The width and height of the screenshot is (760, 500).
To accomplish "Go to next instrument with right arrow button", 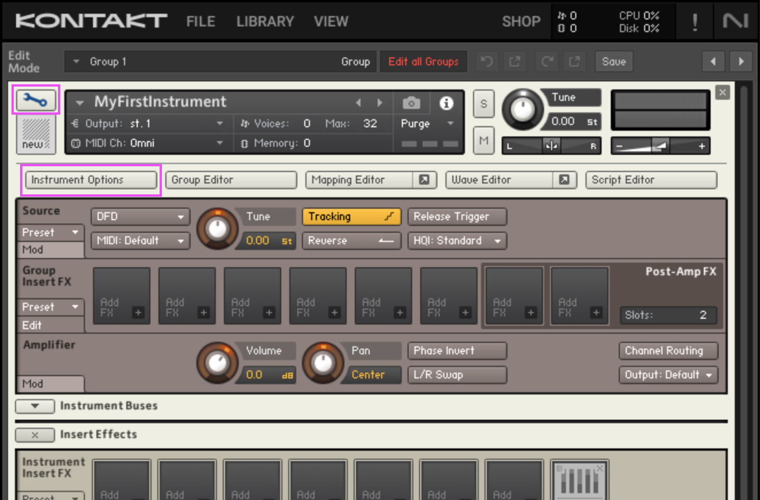I will pos(741,61).
